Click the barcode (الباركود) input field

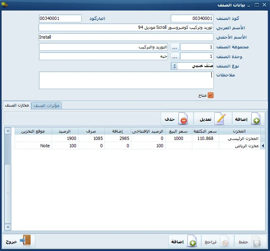[x=60, y=18]
